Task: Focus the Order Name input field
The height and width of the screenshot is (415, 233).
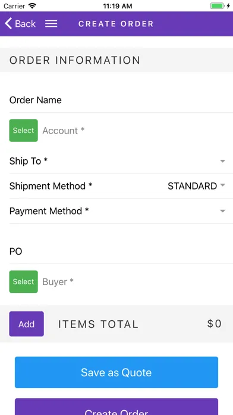Action: pyautogui.click(x=121, y=100)
